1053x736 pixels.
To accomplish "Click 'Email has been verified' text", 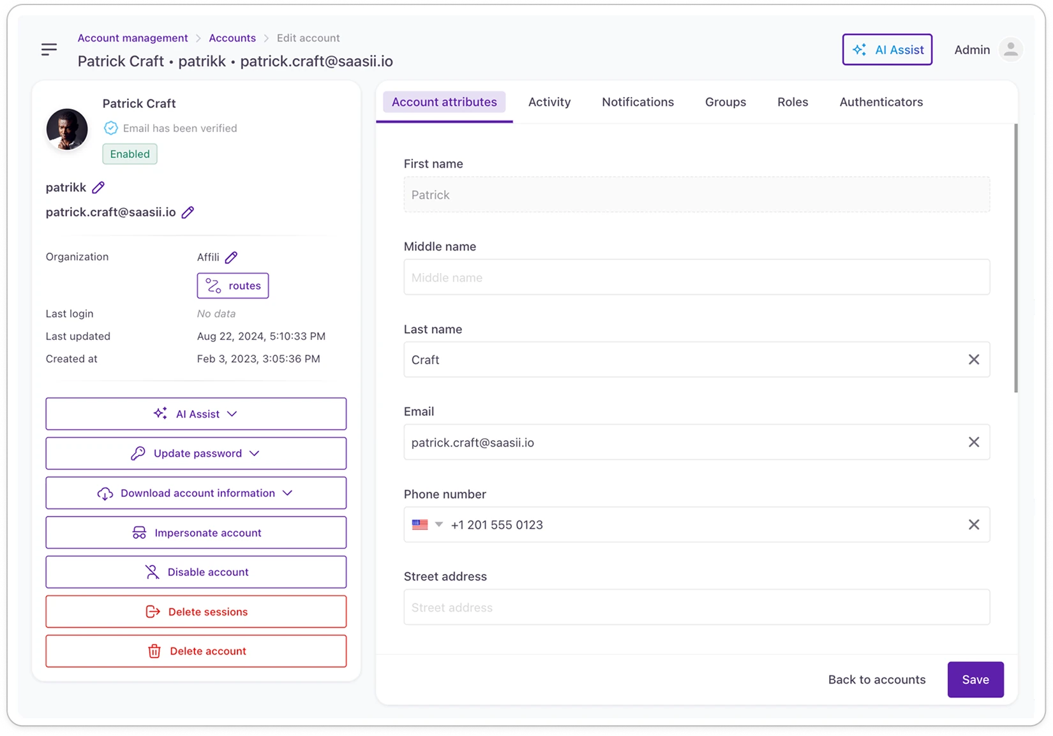I will (x=180, y=128).
